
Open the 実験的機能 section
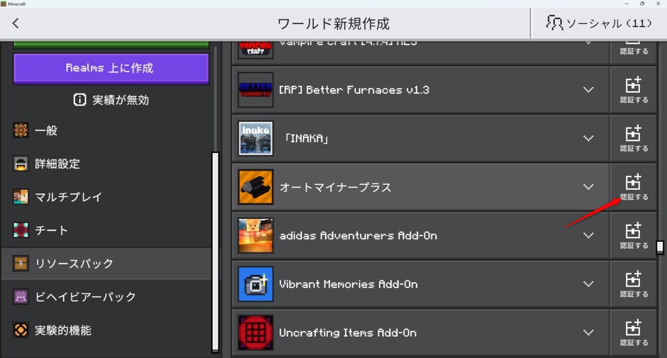tap(106, 330)
